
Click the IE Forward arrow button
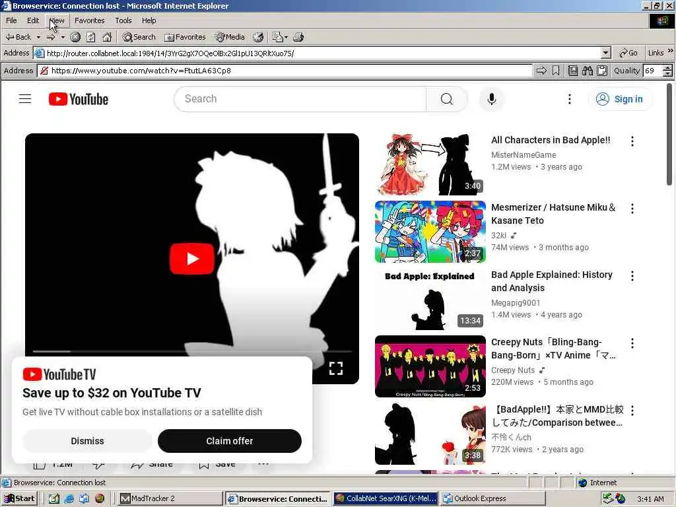click(x=51, y=37)
